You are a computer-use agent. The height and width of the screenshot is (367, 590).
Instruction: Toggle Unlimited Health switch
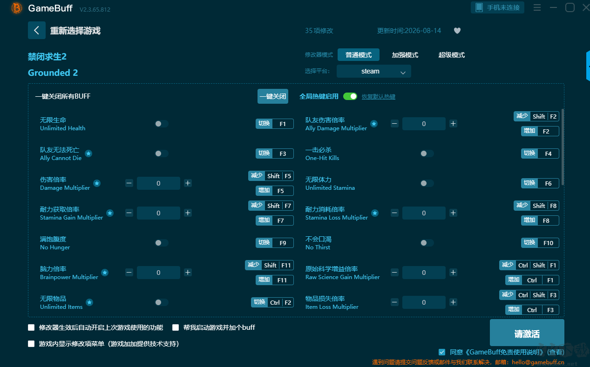(162, 124)
